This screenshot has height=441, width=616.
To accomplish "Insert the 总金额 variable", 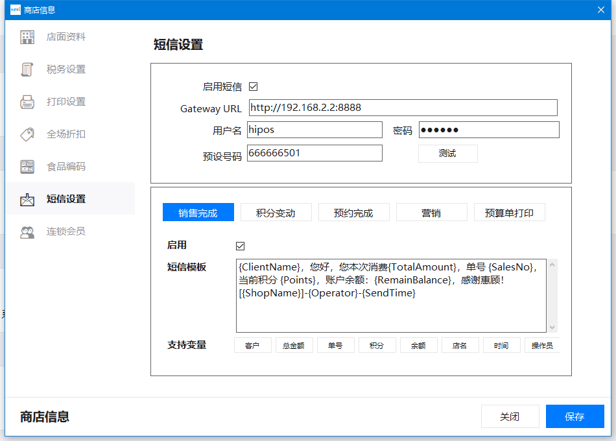I will pyautogui.click(x=294, y=345).
